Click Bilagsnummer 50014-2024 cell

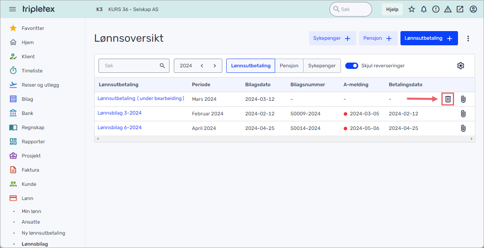(x=305, y=128)
